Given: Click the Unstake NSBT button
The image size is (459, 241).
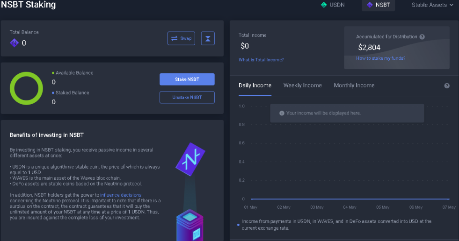Looking at the screenshot, I should tap(187, 97).
